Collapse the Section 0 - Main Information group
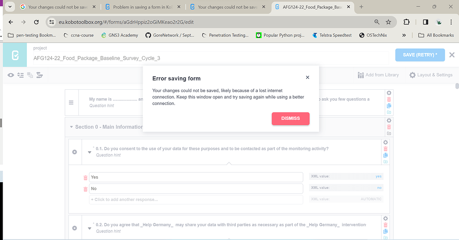Image resolution: width=459 pixels, height=240 pixels. coord(71,127)
